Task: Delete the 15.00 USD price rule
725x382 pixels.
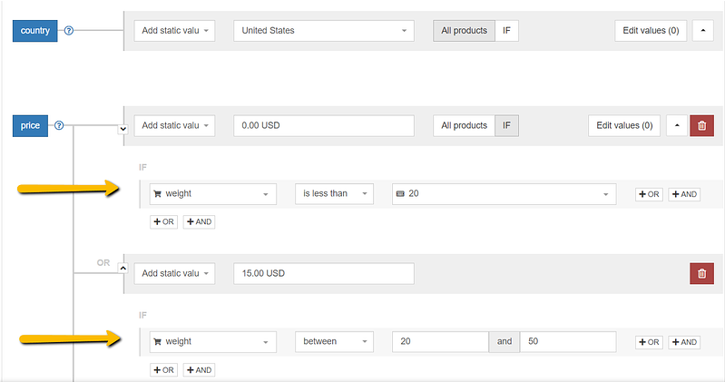Action: [701, 273]
